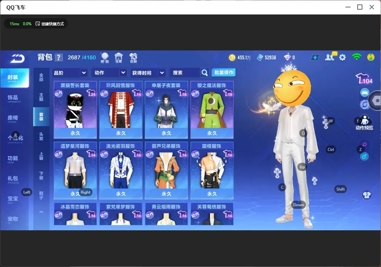The width and height of the screenshot is (381, 267).
Task: Click 动作 badge on 黑猫警长套装 card
Action: click(x=59, y=93)
